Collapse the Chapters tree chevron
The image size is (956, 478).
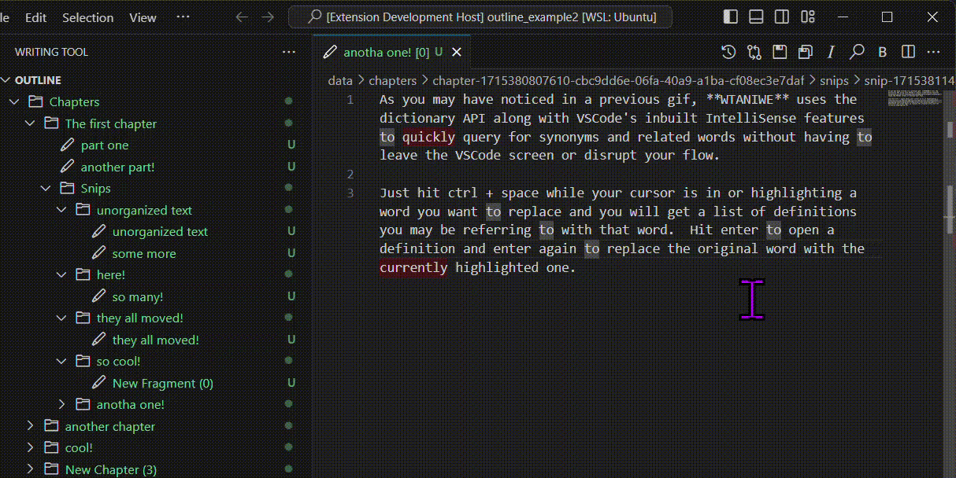tap(14, 101)
